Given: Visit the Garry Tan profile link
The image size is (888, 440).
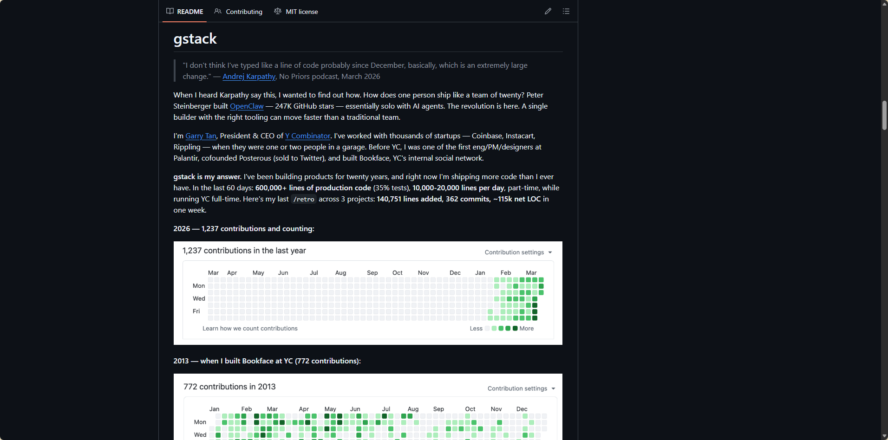Looking at the screenshot, I should pos(201,136).
